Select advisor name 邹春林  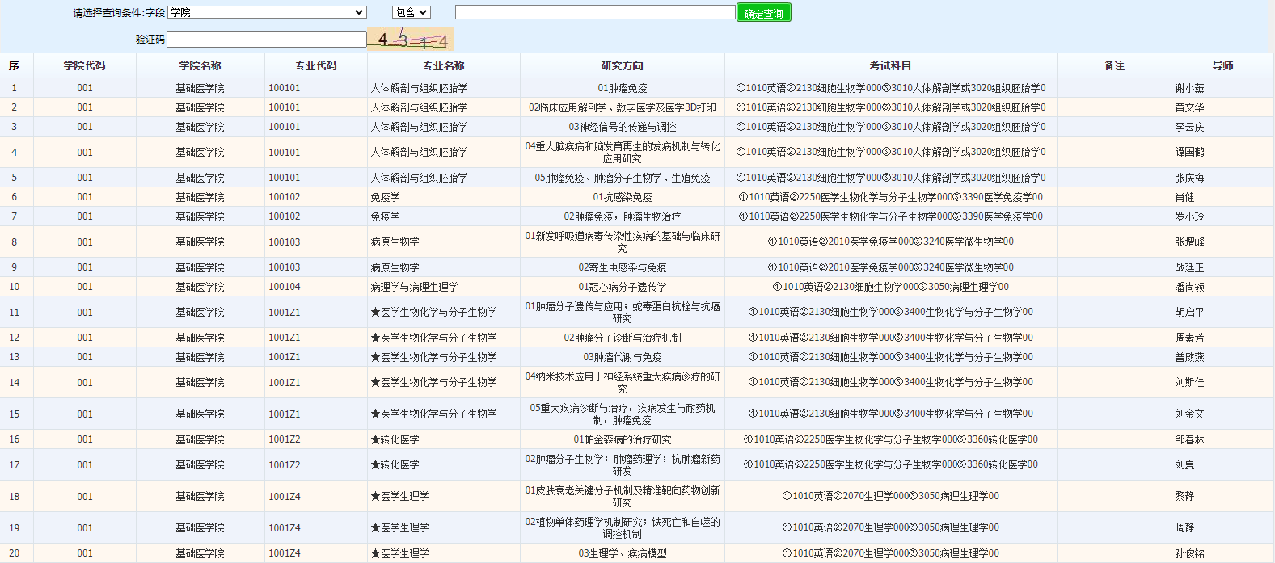click(x=1190, y=439)
